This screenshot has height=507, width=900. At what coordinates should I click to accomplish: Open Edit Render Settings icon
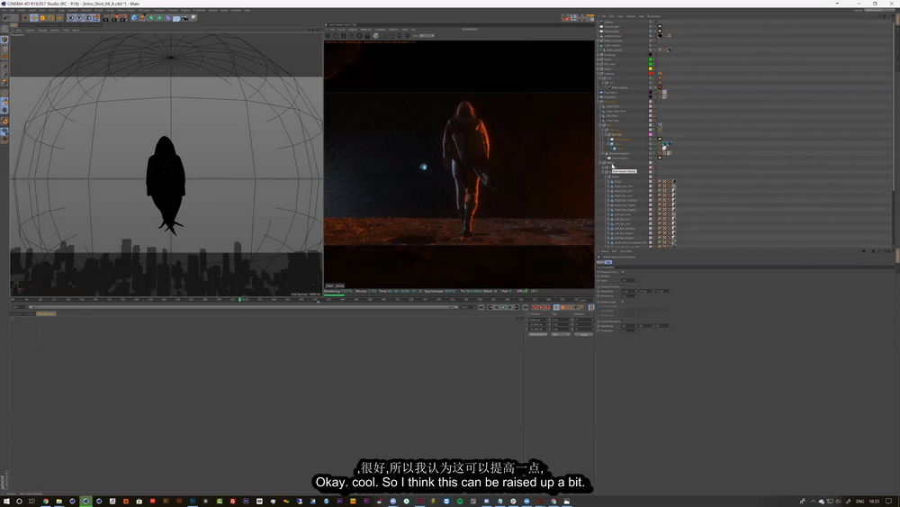(x=123, y=17)
